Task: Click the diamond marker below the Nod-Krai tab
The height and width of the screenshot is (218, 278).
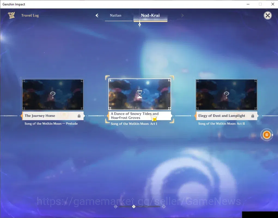Action: (x=140, y=25)
